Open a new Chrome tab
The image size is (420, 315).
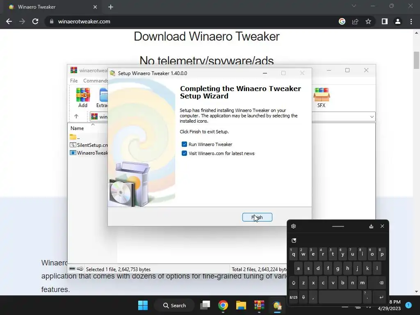[111, 7]
